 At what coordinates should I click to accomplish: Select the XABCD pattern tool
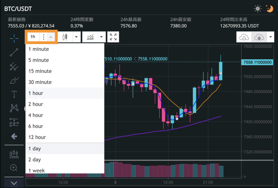pos(14,108)
